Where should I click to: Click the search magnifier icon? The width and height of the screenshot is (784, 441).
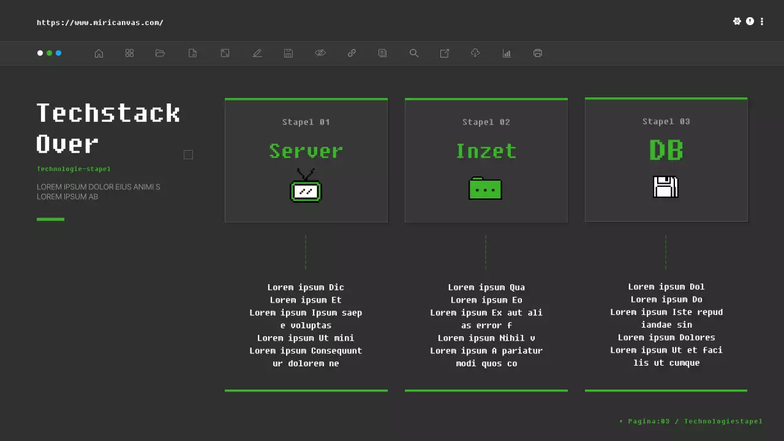pyautogui.click(x=414, y=53)
